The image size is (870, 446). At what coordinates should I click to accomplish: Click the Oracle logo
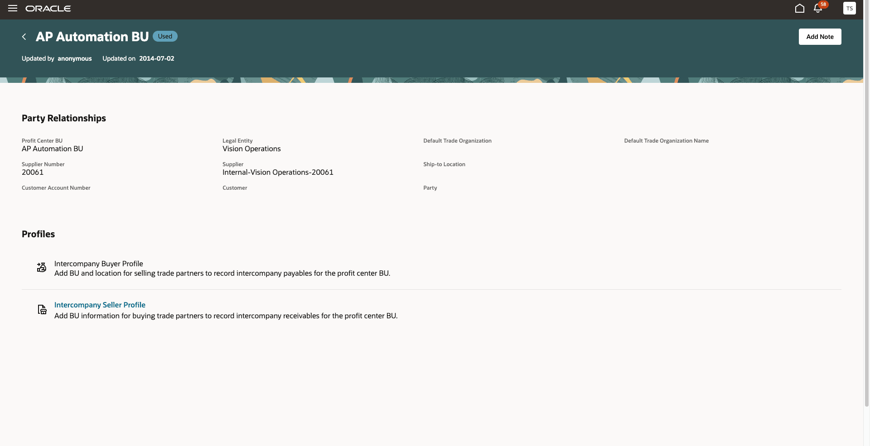pos(48,9)
